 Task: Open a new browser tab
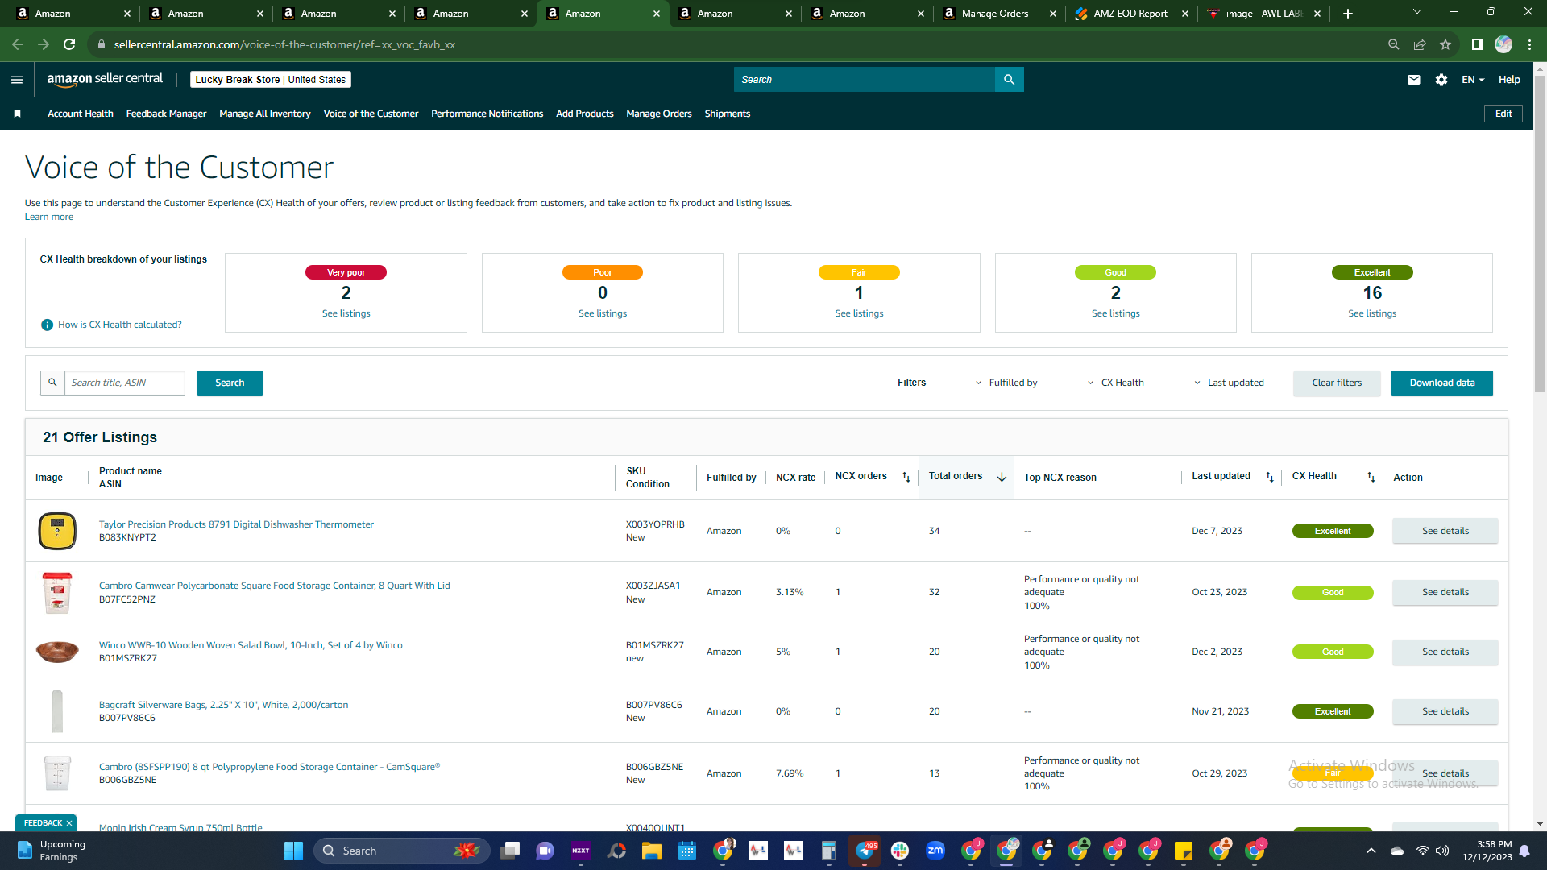tap(1348, 14)
